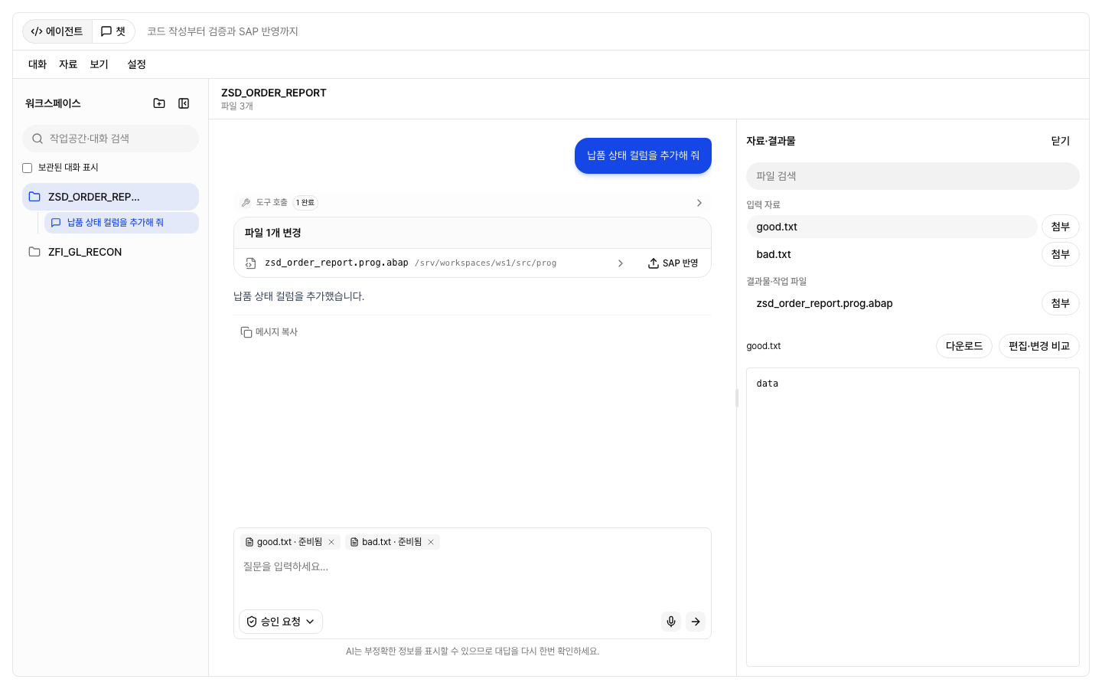Collapse the workspace sidebar panel

click(184, 103)
